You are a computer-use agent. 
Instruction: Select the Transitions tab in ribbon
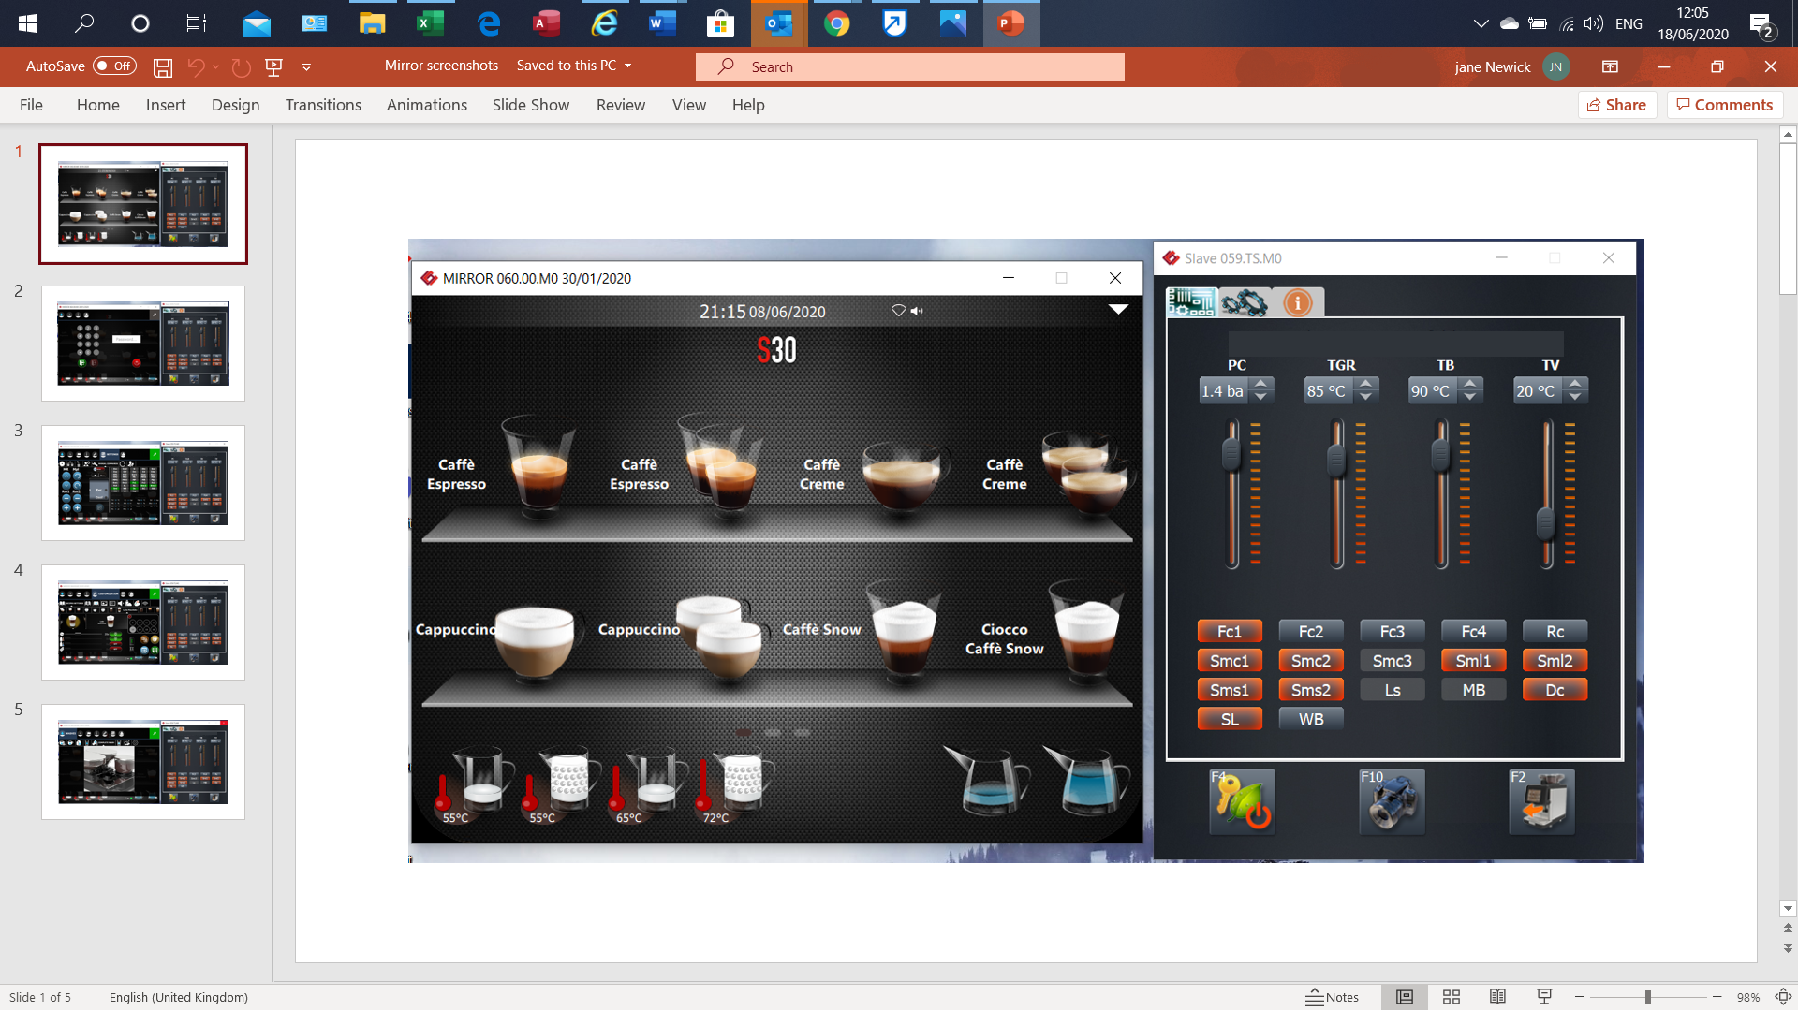[323, 104]
